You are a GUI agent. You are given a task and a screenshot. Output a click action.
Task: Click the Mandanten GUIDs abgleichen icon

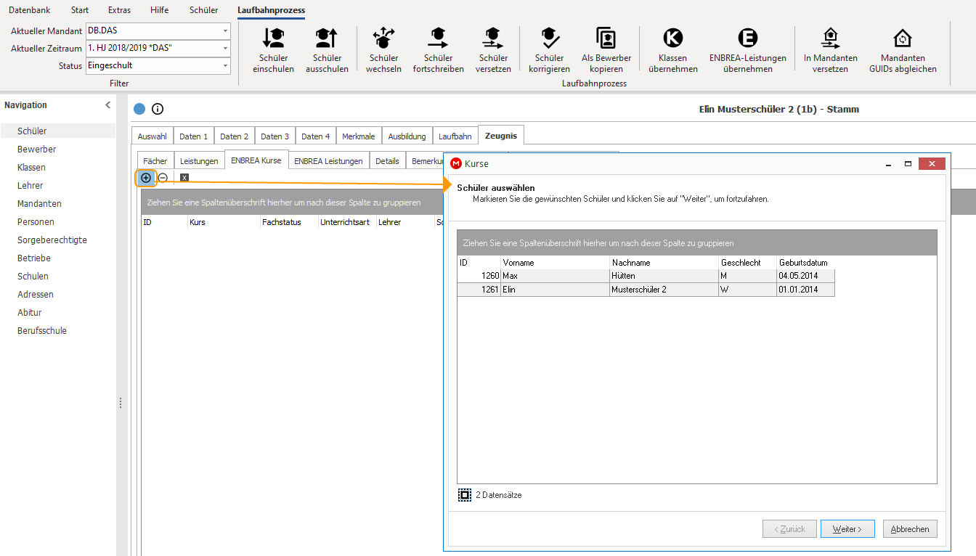click(903, 38)
